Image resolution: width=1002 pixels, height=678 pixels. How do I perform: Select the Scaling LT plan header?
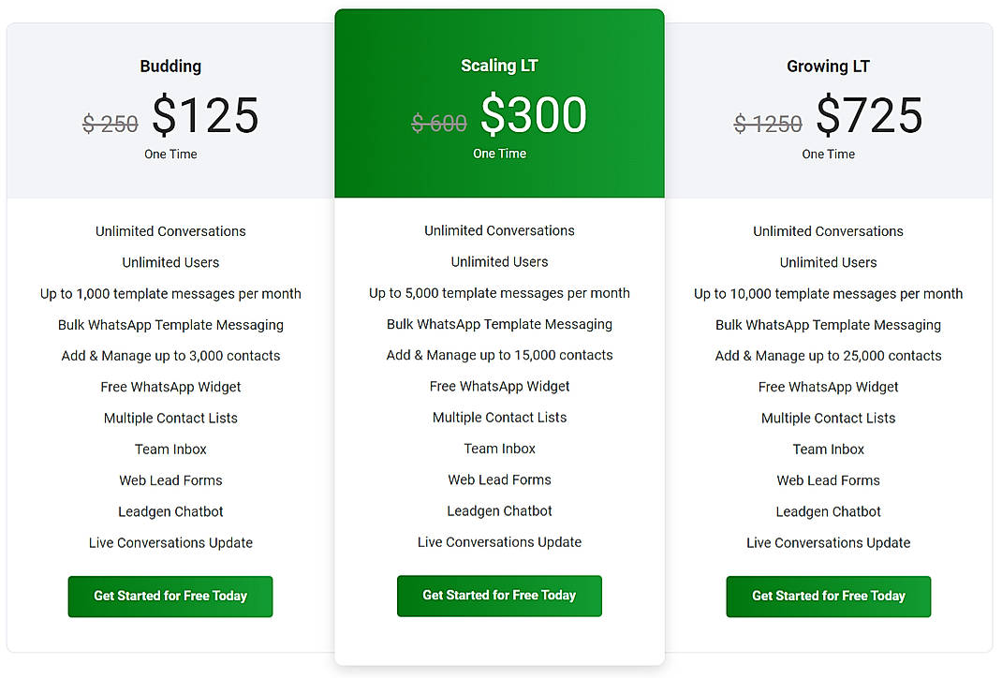coord(499,65)
